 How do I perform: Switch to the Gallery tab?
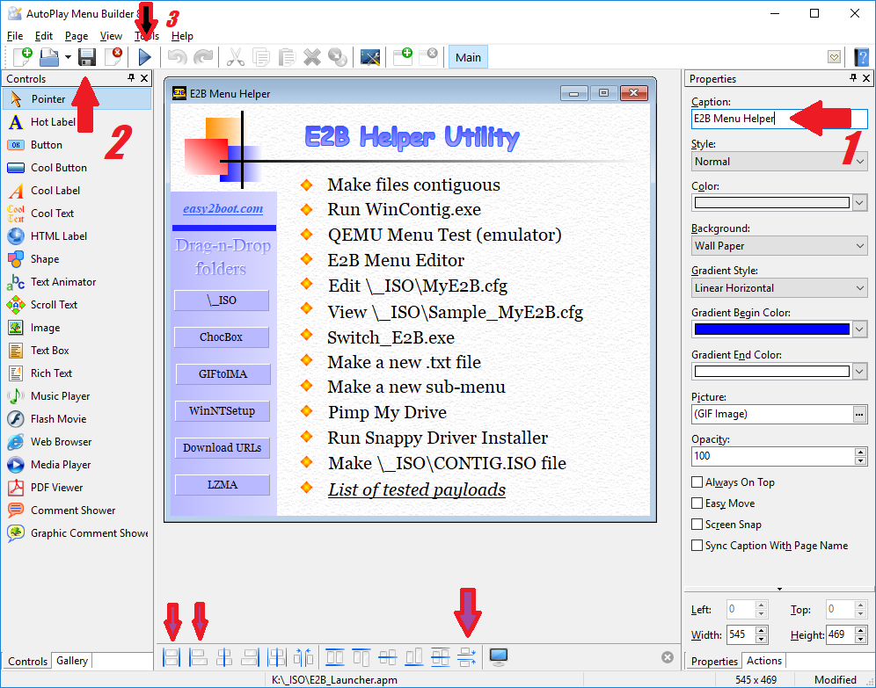click(72, 661)
